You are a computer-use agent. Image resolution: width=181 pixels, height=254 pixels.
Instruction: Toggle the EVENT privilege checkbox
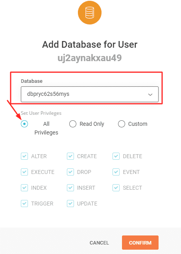[116, 172]
